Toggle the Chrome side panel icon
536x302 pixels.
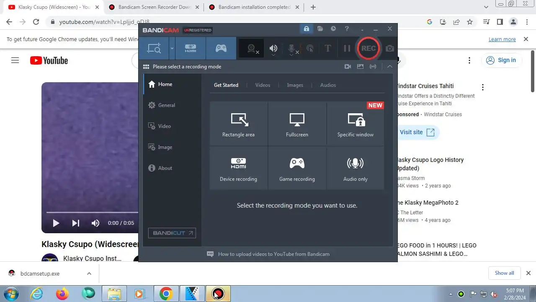tap(500, 22)
